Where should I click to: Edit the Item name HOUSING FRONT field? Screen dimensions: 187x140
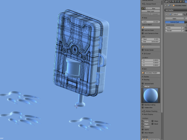[152, 73]
